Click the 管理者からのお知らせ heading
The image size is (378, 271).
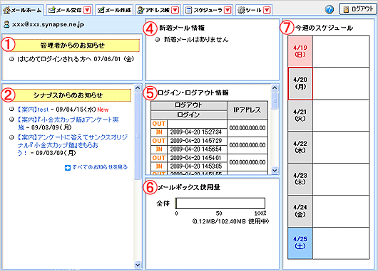pyautogui.click(x=72, y=46)
